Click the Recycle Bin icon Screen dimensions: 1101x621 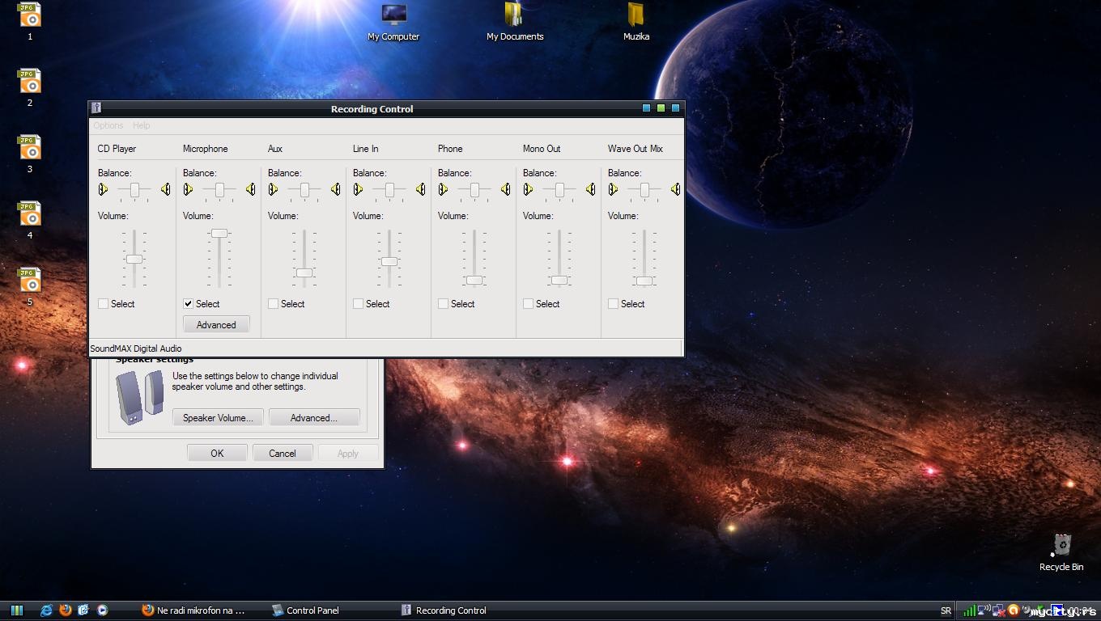tap(1061, 546)
